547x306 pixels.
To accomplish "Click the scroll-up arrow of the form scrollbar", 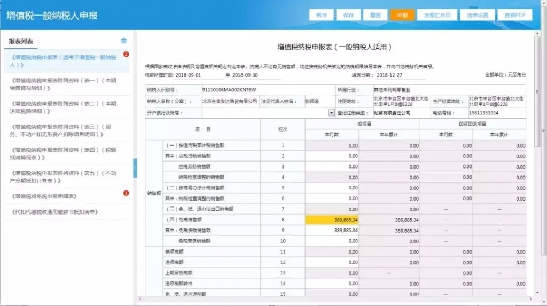I will coord(537,33).
